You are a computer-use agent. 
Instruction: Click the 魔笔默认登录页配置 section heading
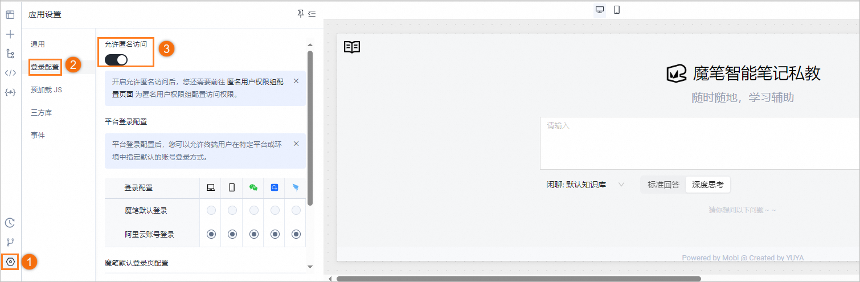(x=137, y=263)
